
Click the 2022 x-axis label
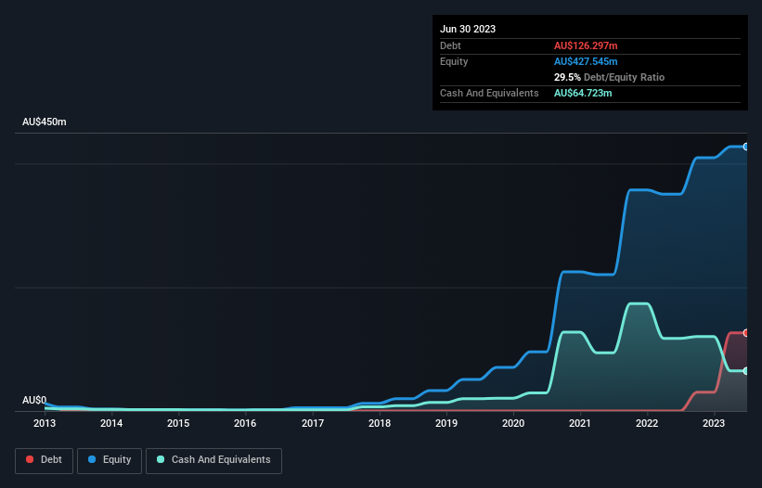(647, 423)
